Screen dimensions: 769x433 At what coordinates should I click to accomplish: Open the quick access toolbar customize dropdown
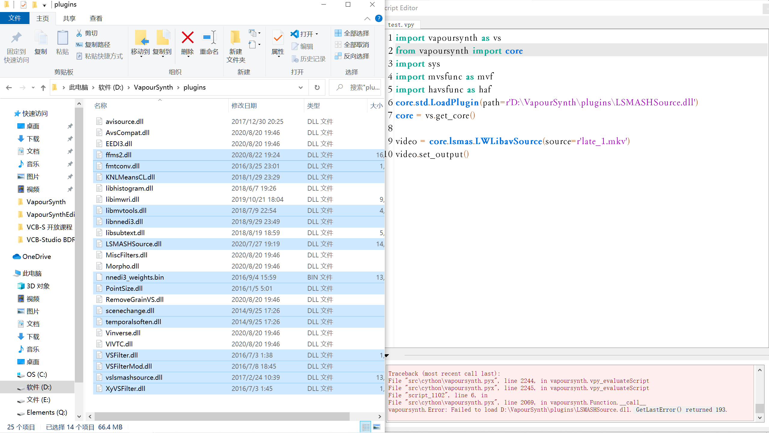(x=44, y=5)
